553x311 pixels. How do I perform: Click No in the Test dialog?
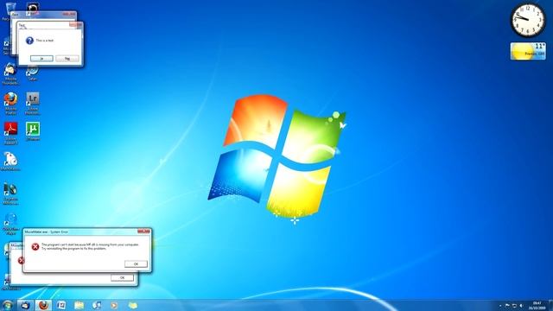click(x=67, y=59)
